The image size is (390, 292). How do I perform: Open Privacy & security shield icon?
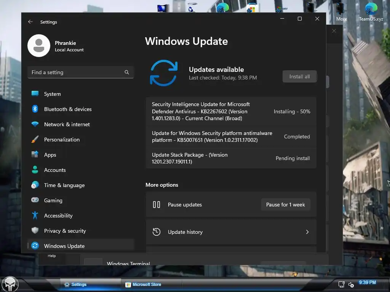pyautogui.click(x=35, y=230)
